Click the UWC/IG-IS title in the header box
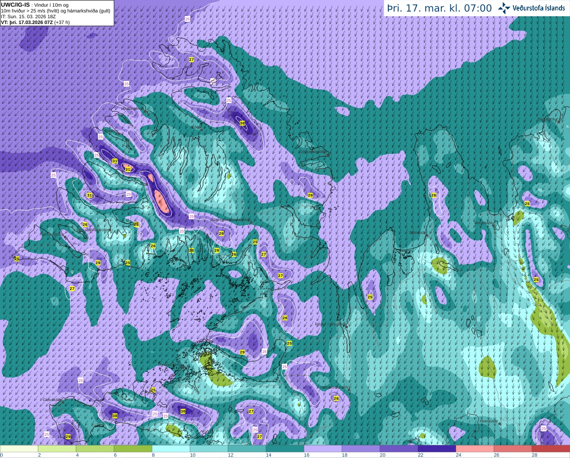This screenshot has height=458, width=570. point(16,5)
